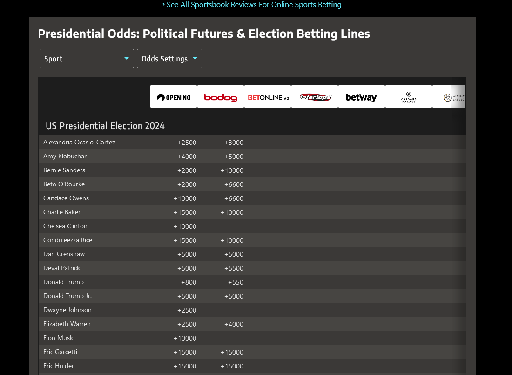Screen dimensions: 512x375
Task: Click Donald Trump Jr. Bodog odds +5000
Action: point(234,296)
